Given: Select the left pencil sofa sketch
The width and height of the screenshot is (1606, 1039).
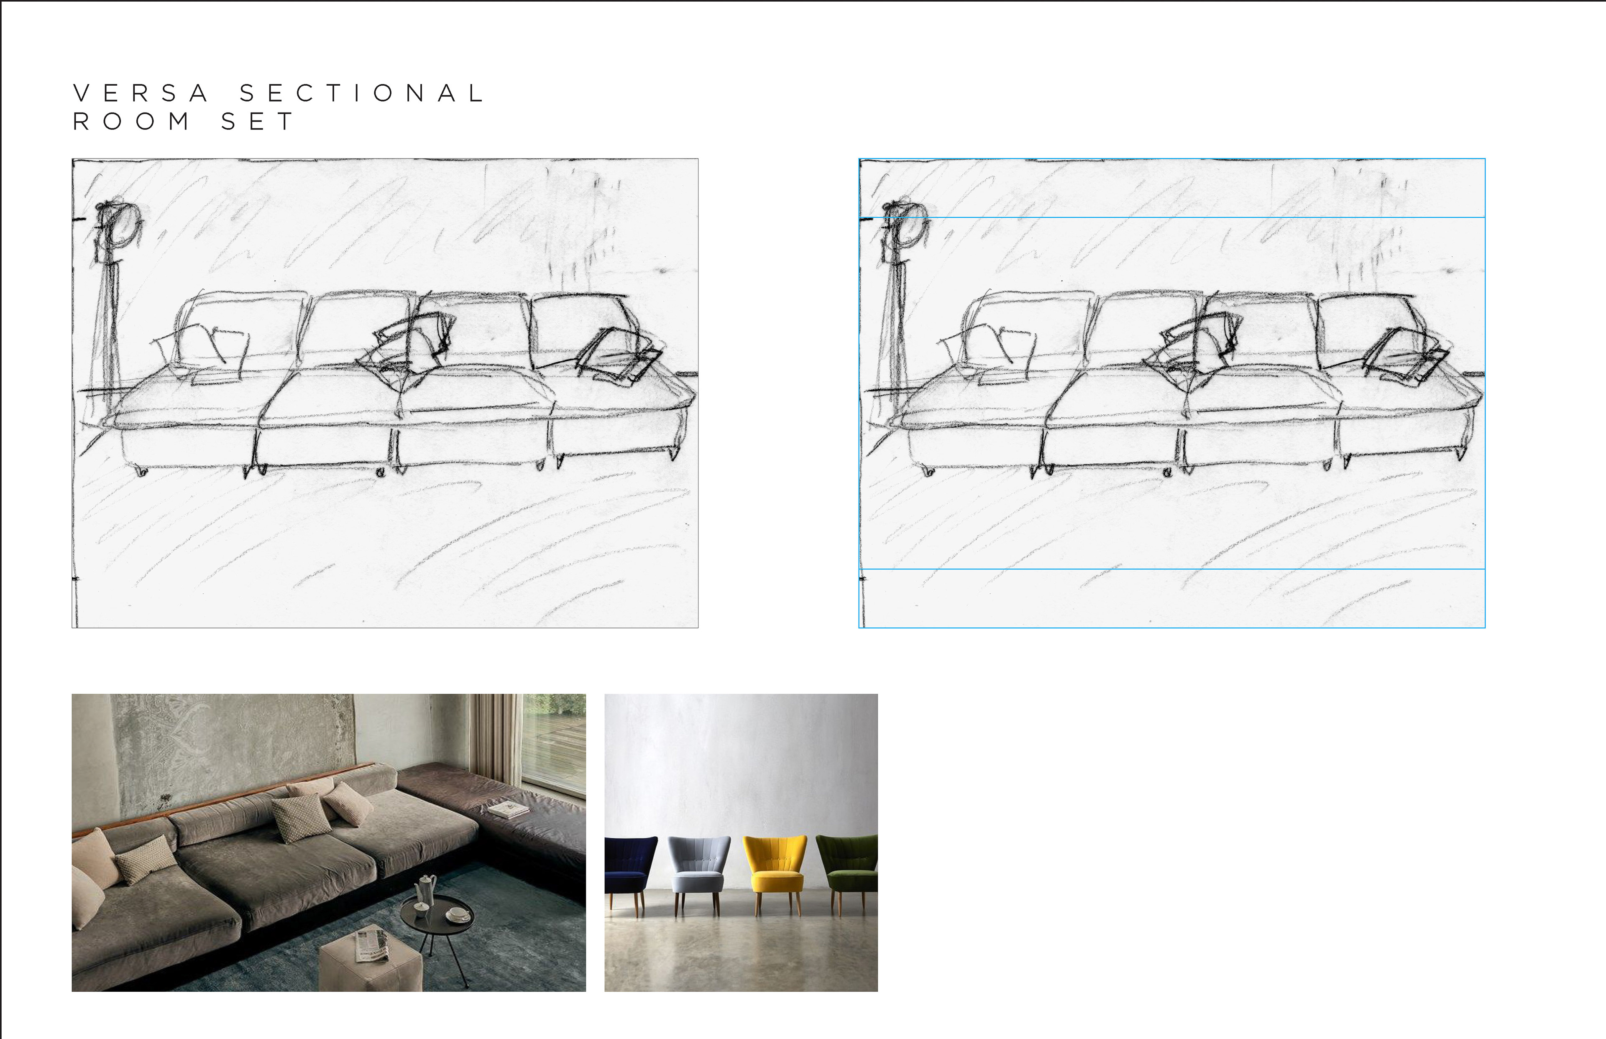Looking at the screenshot, I should tap(385, 393).
